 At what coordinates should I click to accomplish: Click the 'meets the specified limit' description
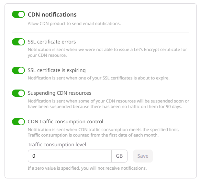coord(103,132)
